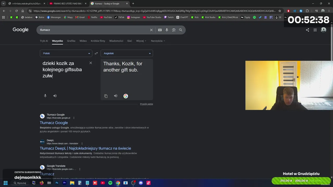Go back to previous page
The width and height of the screenshot is (333, 187).
pos(4,11)
